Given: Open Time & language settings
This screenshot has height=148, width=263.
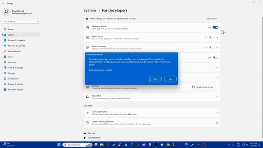Looking at the screenshot, I should [21, 67].
